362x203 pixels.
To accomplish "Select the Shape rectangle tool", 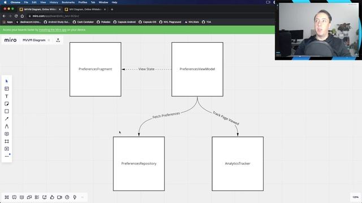I will click(x=6, y=112).
